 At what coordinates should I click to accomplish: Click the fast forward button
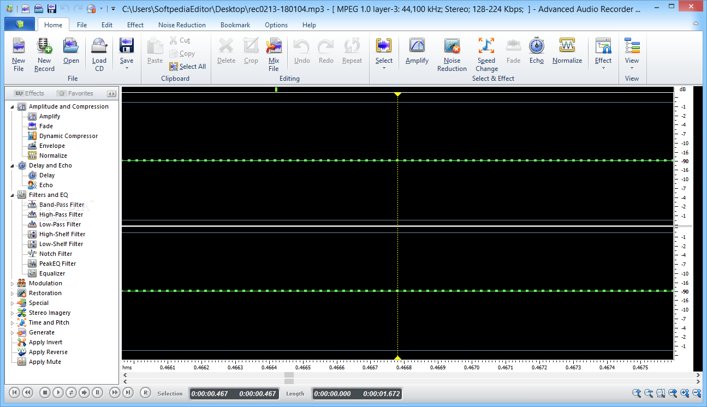pos(115,392)
